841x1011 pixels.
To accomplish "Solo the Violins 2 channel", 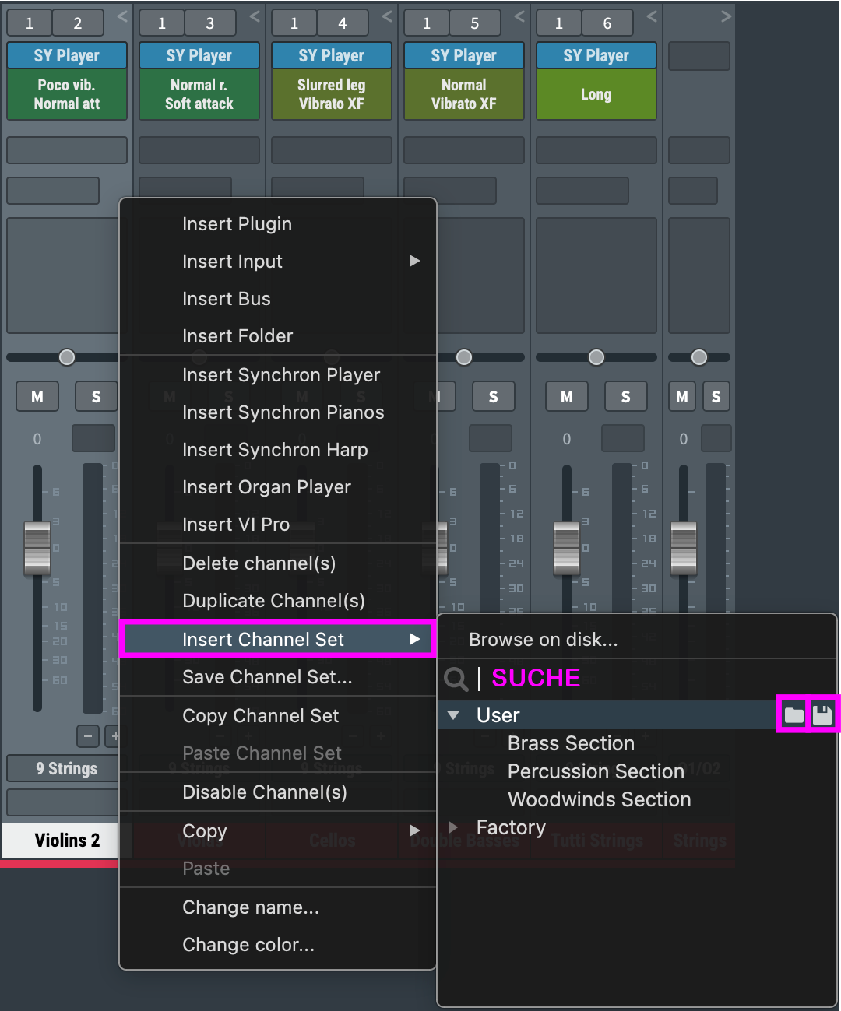I will click(x=96, y=397).
